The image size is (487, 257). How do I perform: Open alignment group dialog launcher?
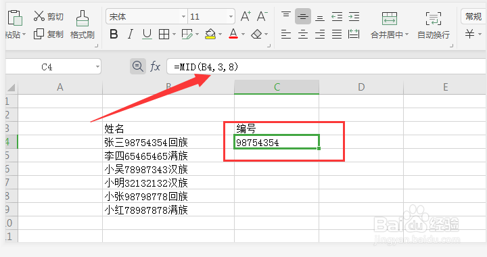click(x=452, y=46)
